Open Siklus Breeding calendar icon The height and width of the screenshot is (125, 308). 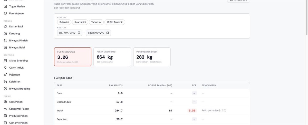pyautogui.click(x=5, y=61)
